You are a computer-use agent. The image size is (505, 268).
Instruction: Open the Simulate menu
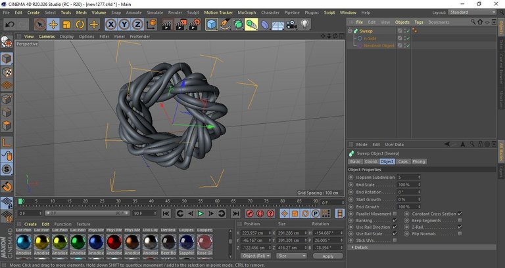[155, 12]
